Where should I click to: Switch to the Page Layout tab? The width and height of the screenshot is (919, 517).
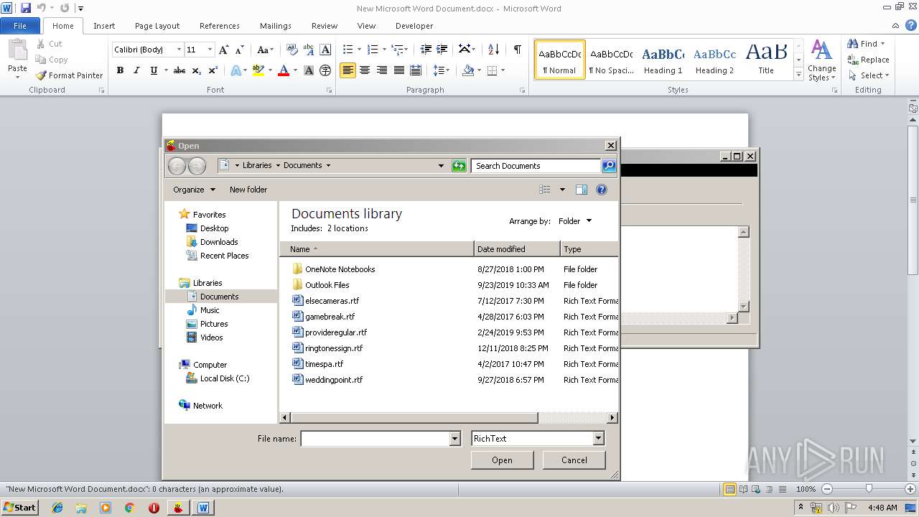(157, 26)
